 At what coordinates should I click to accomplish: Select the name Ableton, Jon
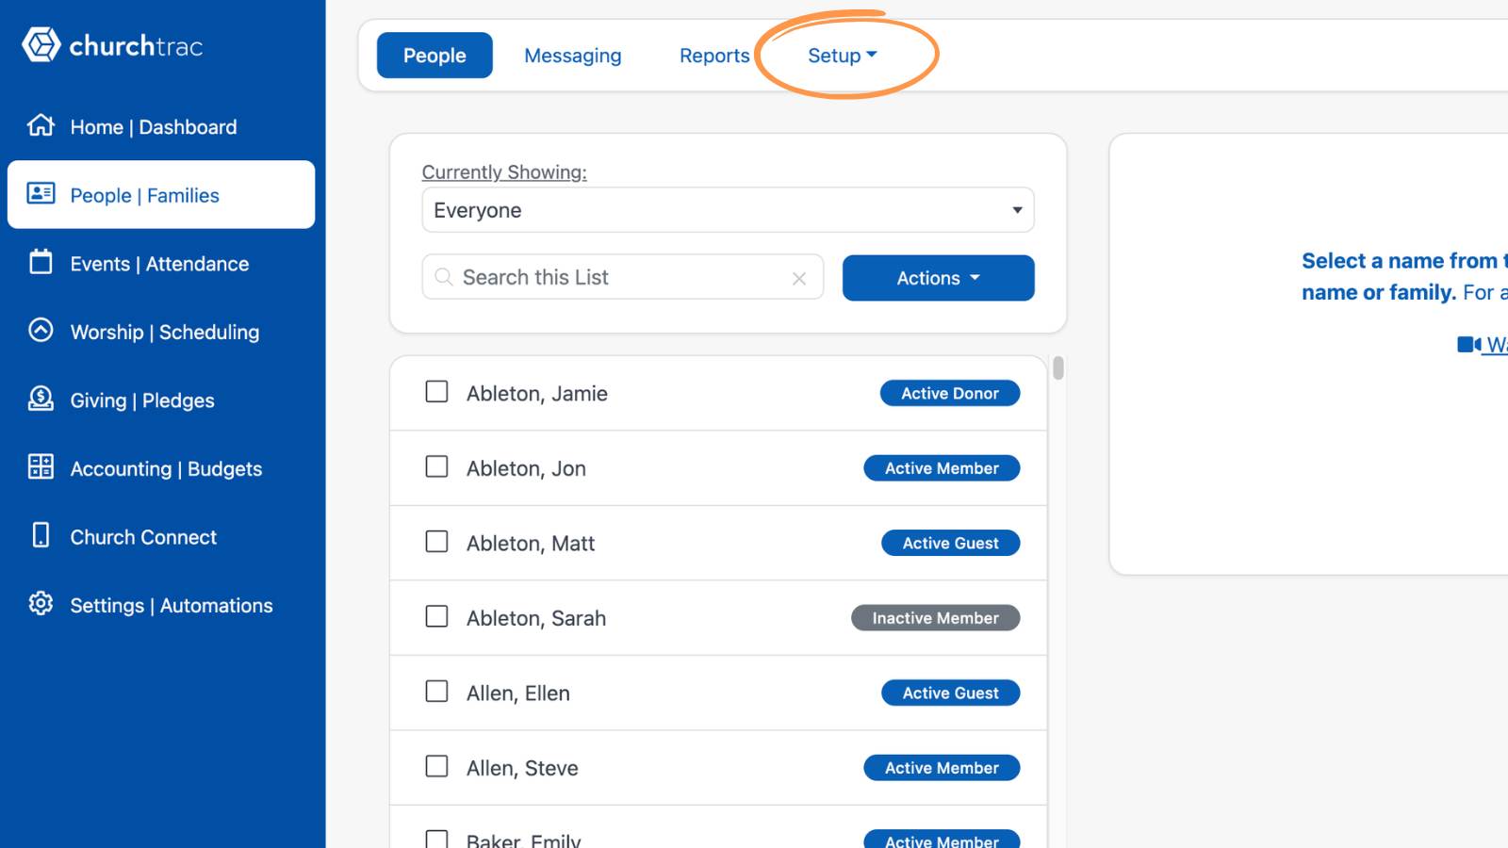[x=526, y=468]
